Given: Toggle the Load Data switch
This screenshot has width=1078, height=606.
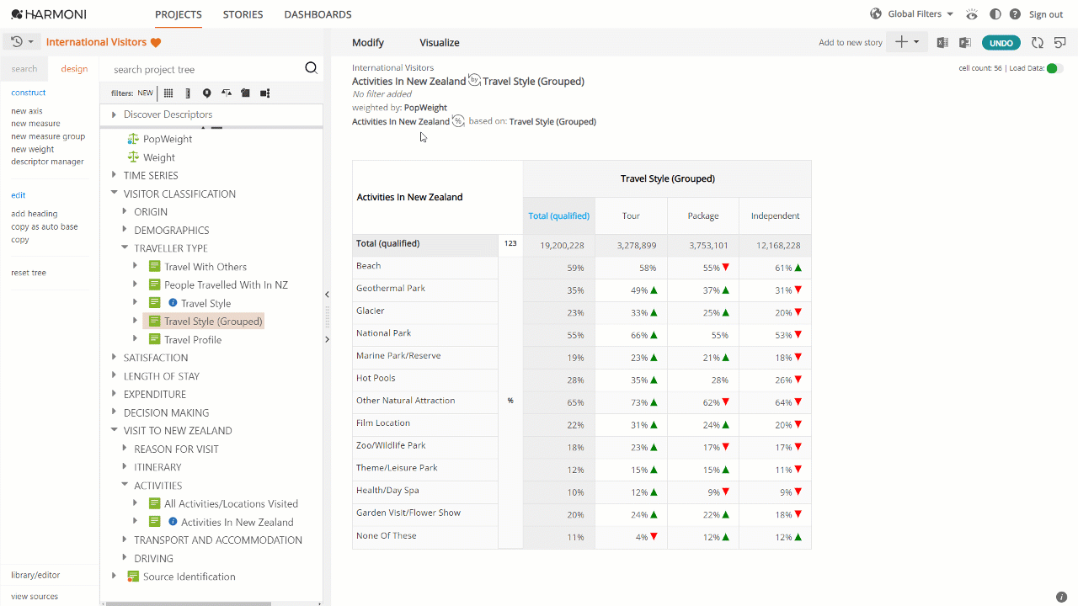Looking at the screenshot, I should tap(1054, 68).
